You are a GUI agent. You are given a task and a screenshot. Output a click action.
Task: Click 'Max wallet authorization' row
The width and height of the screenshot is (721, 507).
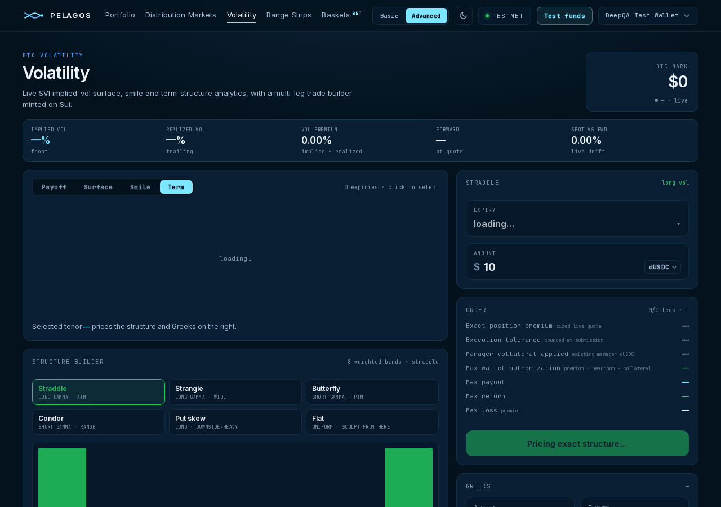click(x=577, y=368)
